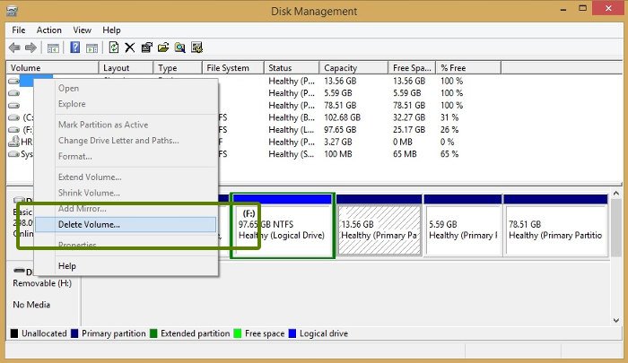
Task: Click the Refresh toolbar icon
Action: (x=114, y=48)
